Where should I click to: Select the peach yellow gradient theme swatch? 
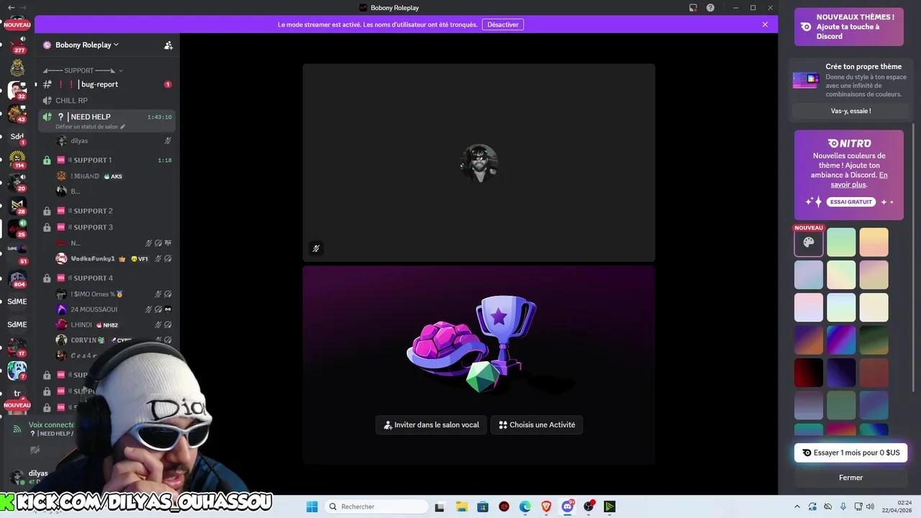874,242
